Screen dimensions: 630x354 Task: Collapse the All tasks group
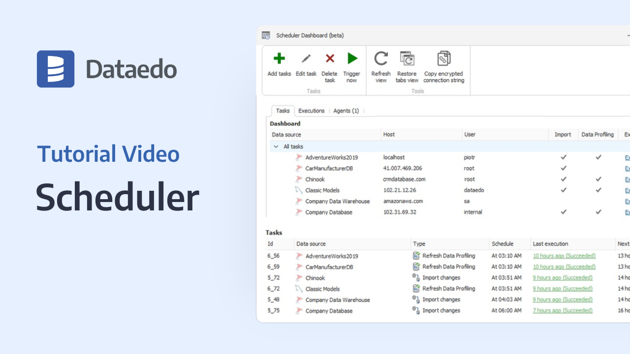276,147
